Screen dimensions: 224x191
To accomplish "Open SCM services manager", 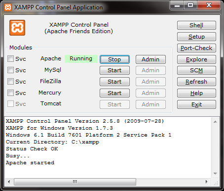I will (x=196, y=70).
